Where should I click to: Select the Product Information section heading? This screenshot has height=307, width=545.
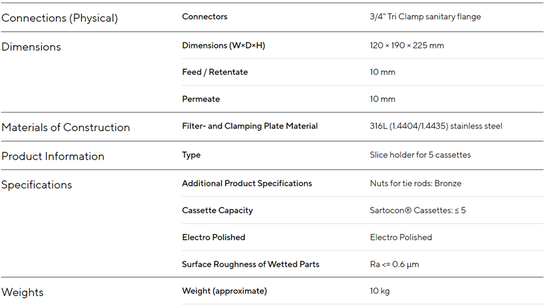[53, 156]
